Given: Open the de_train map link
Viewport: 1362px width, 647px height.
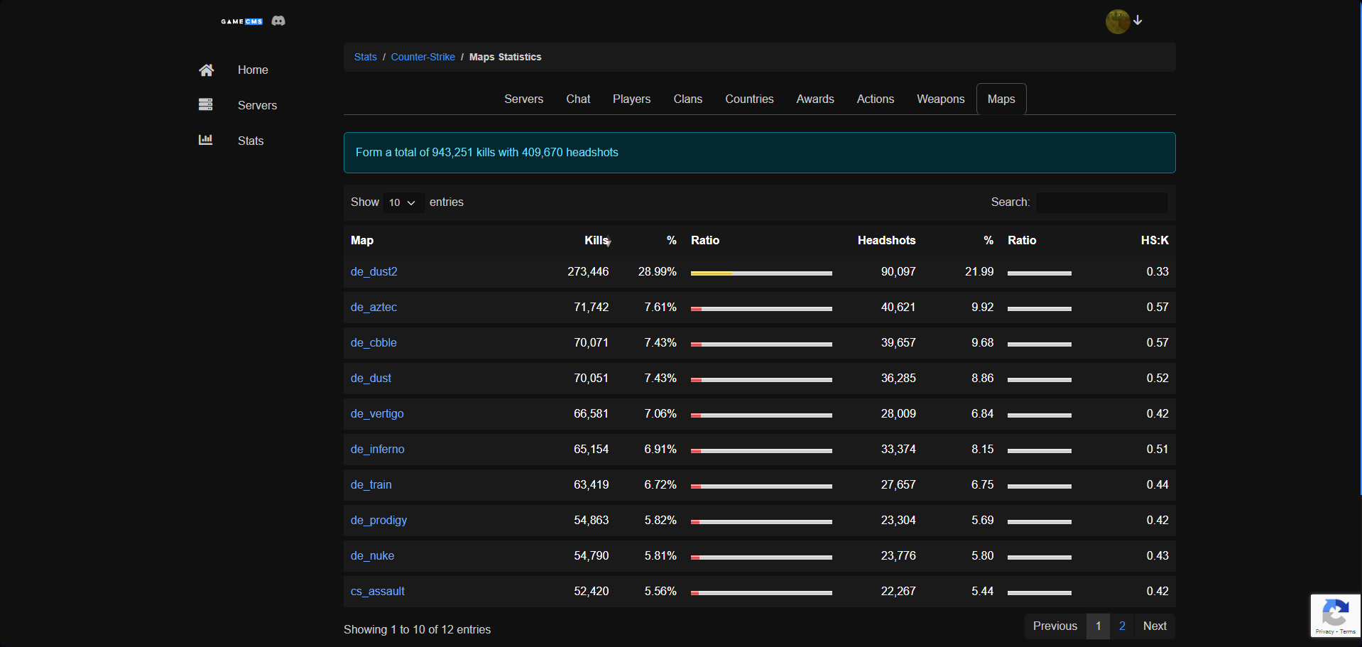Looking at the screenshot, I should tap(371, 484).
